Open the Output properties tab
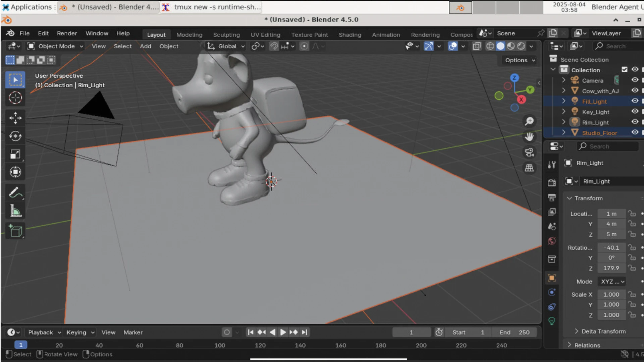 552,197
